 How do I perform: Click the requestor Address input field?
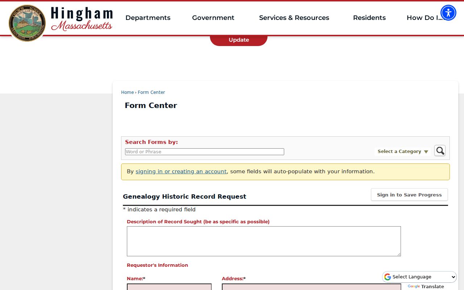point(311,287)
